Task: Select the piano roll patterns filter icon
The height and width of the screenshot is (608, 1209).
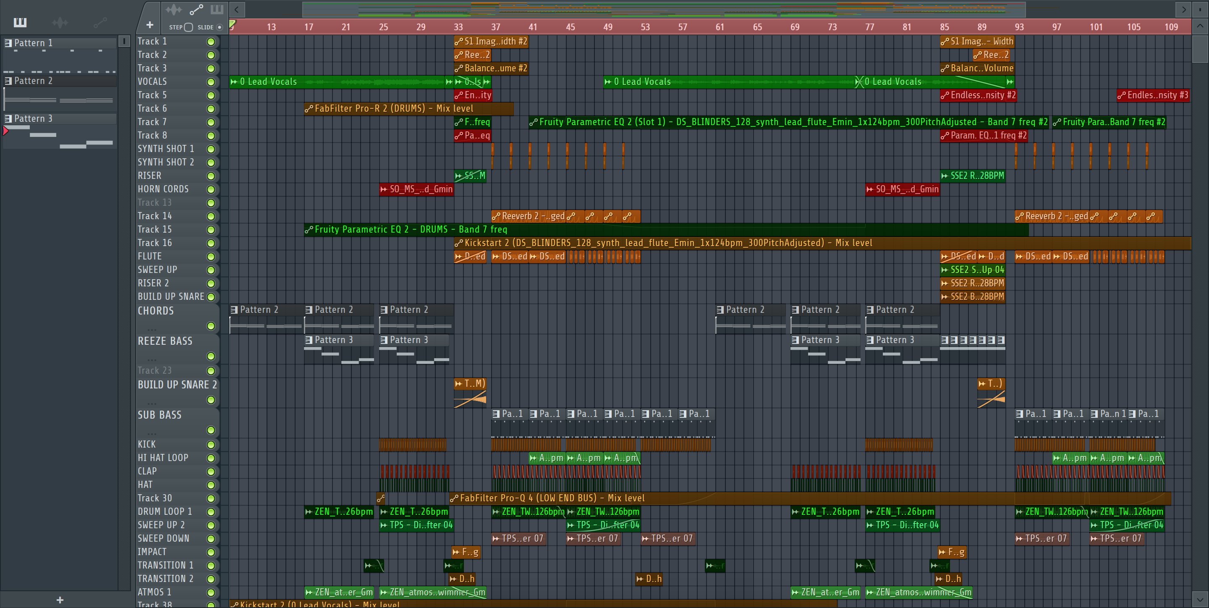Action: point(20,22)
